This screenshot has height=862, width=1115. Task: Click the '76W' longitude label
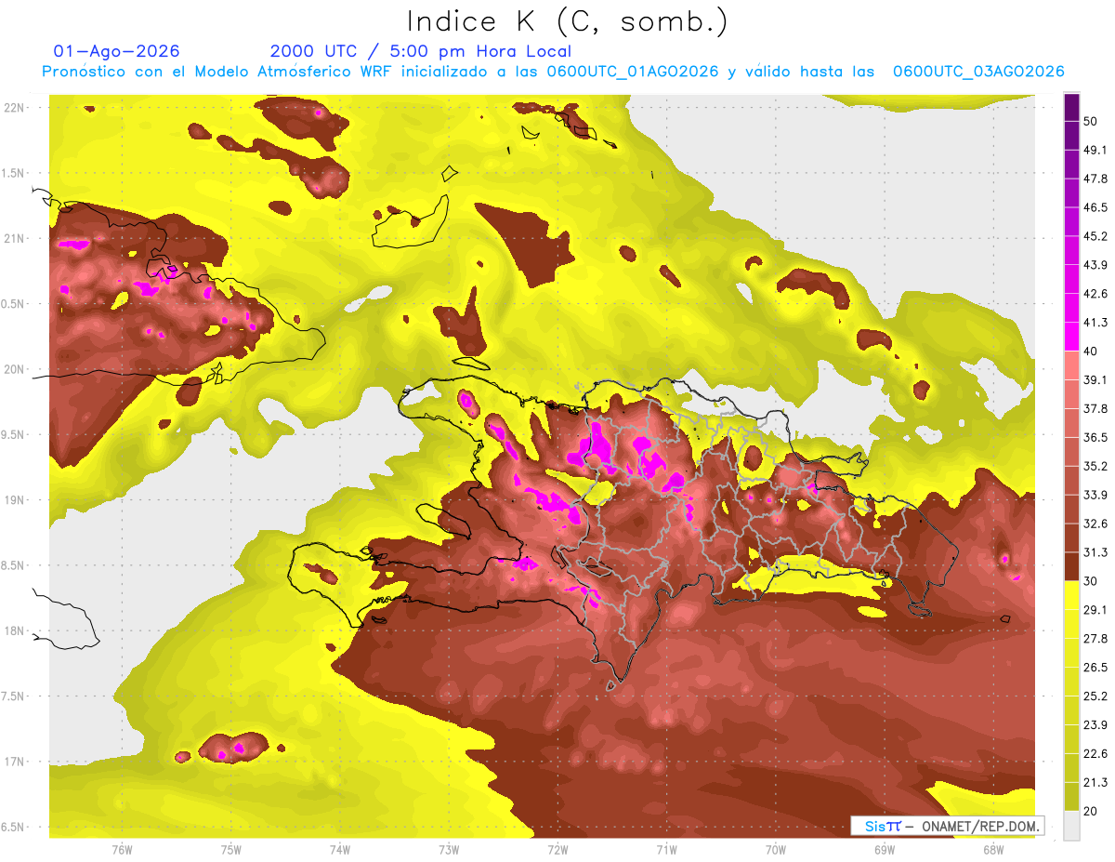(122, 850)
